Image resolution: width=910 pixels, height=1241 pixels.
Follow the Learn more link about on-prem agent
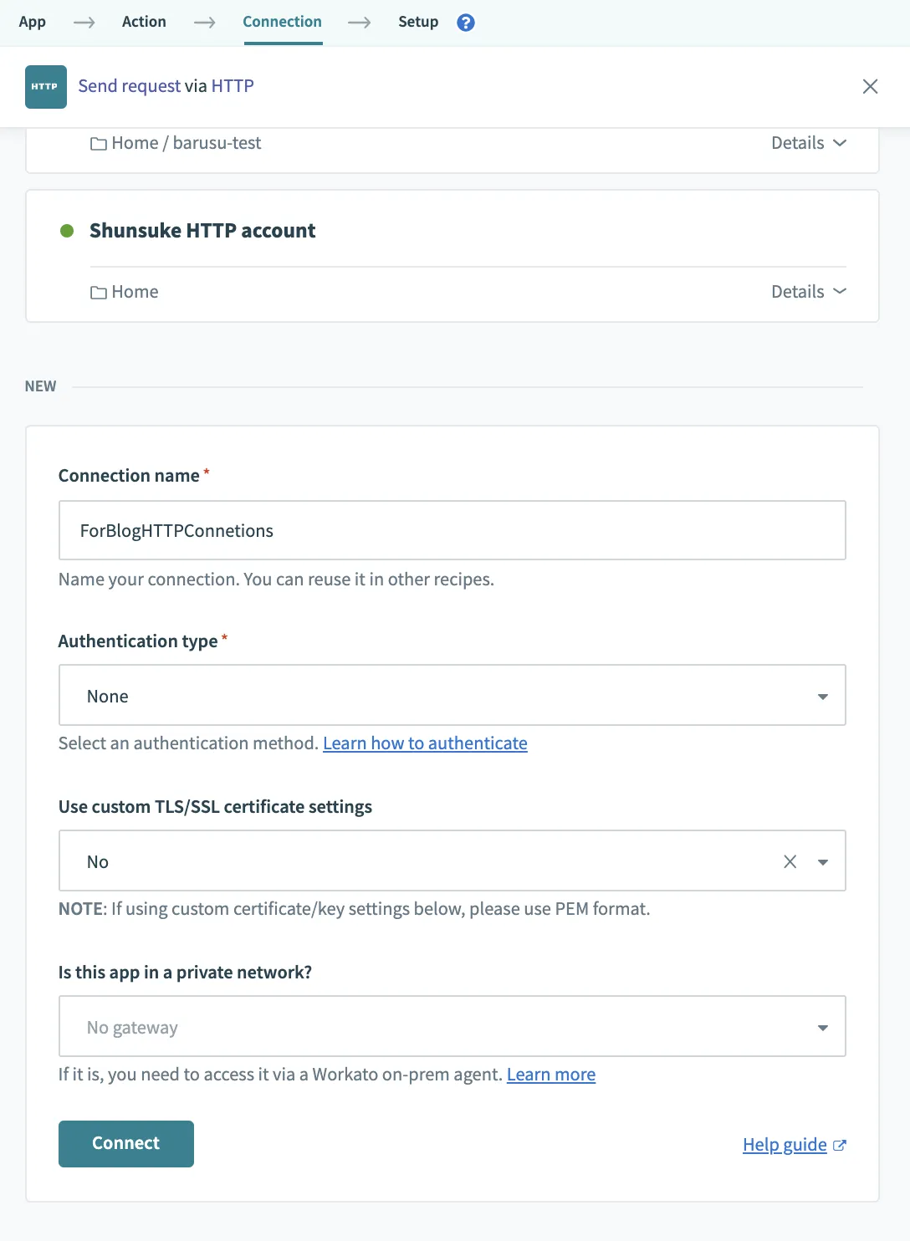(x=550, y=1075)
